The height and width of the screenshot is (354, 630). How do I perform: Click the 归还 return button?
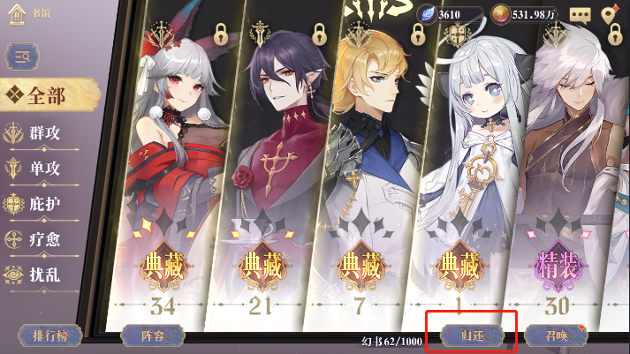point(472,335)
